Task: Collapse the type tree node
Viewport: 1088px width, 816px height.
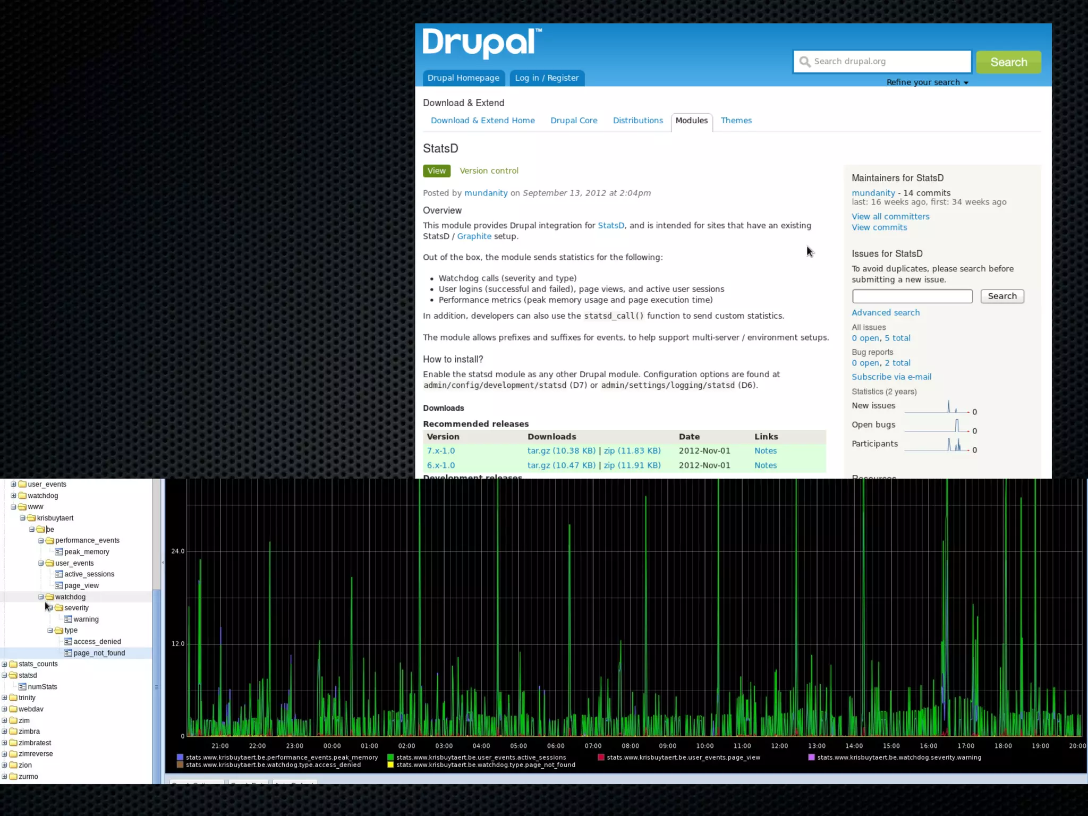Action: click(50, 631)
